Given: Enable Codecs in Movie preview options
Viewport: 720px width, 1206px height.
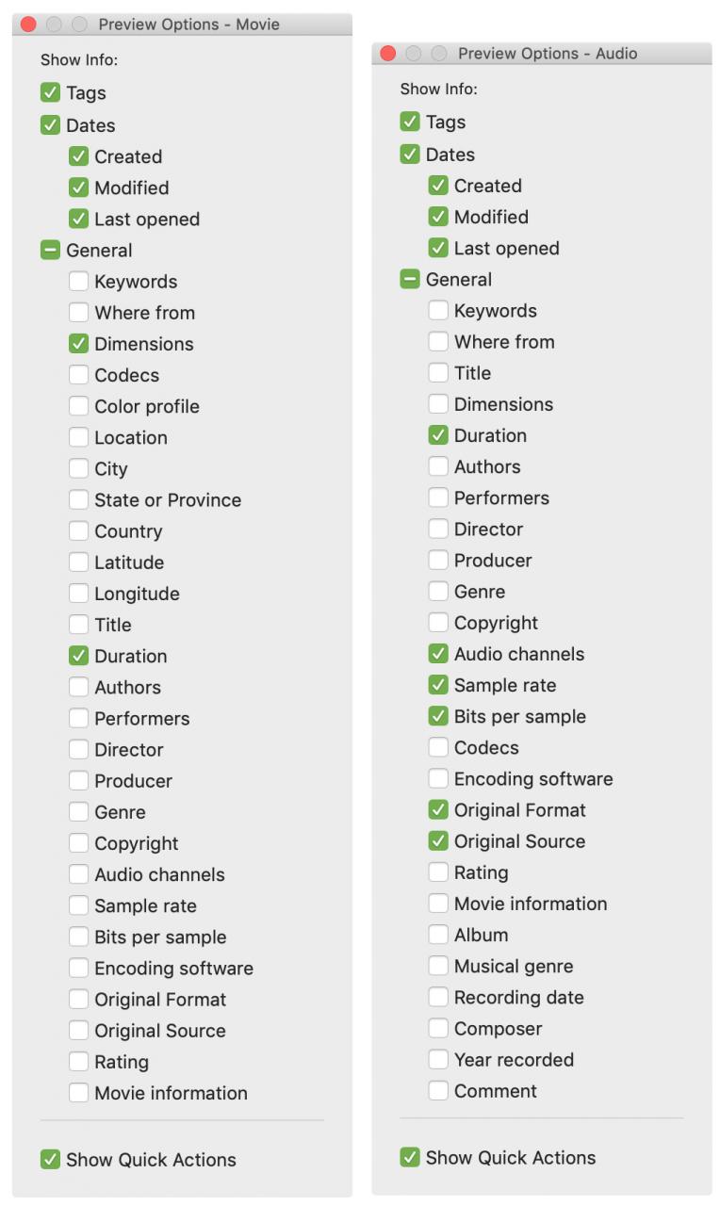Looking at the screenshot, I should pos(79,375).
